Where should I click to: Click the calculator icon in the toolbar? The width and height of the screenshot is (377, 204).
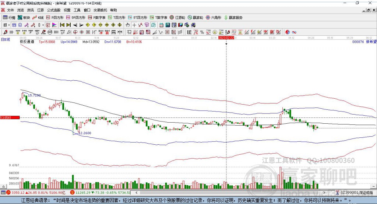pyautogui.click(x=168, y=25)
